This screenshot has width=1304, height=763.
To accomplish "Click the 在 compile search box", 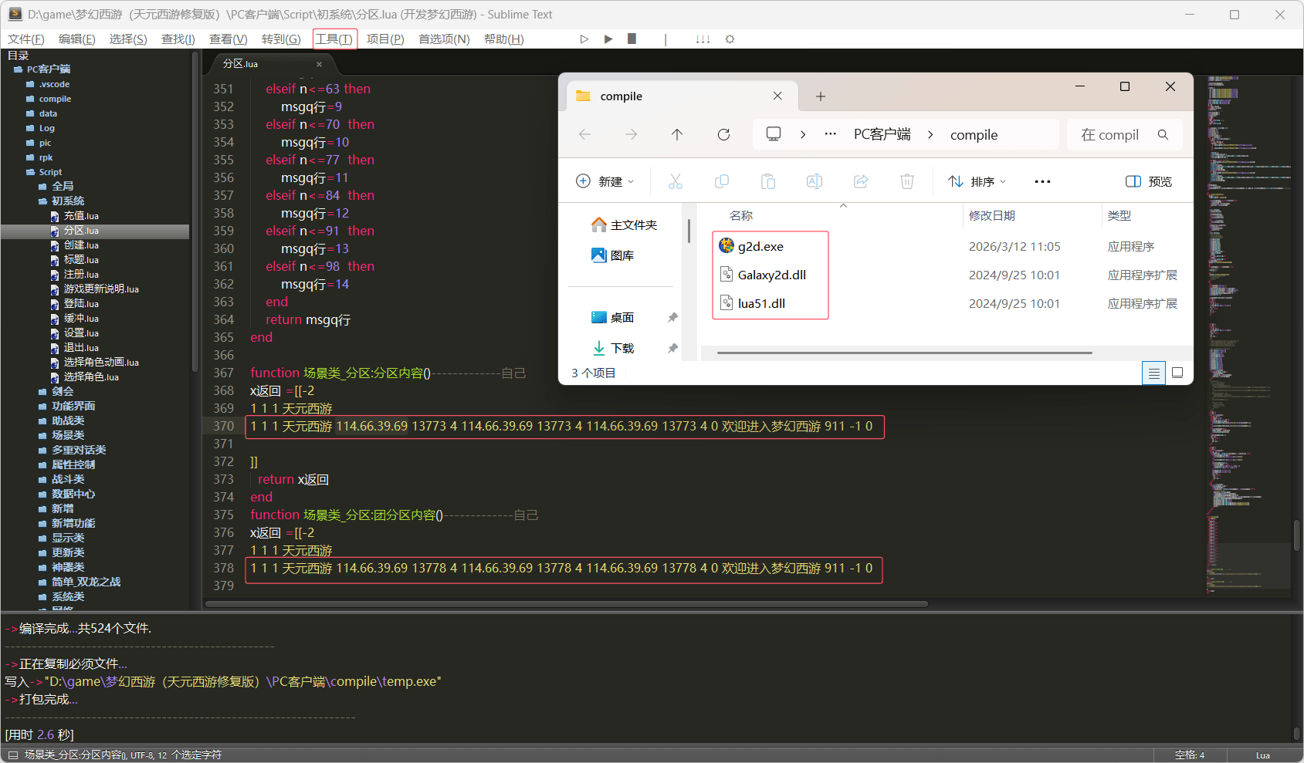I will [x=1110, y=135].
